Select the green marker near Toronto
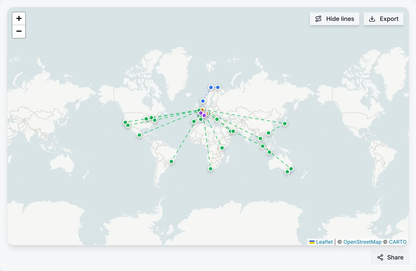Screen dimensions: 416x271 click(151, 118)
